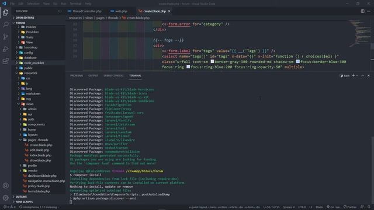Add a new terminal with plus icon
Viewport: 374px width, 210px height.
(354, 75)
